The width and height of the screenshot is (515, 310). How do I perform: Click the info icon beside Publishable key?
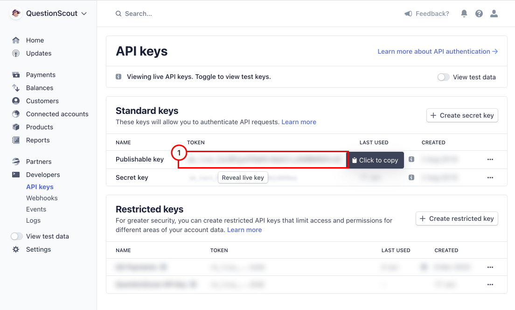click(x=411, y=159)
